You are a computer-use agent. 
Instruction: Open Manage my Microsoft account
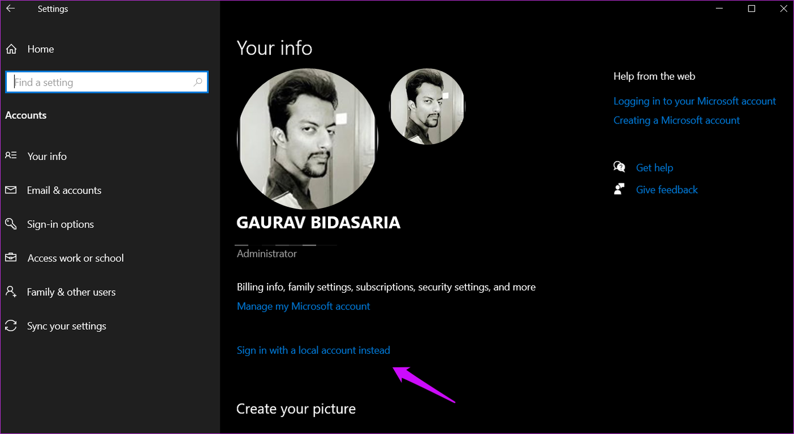click(x=303, y=306)
